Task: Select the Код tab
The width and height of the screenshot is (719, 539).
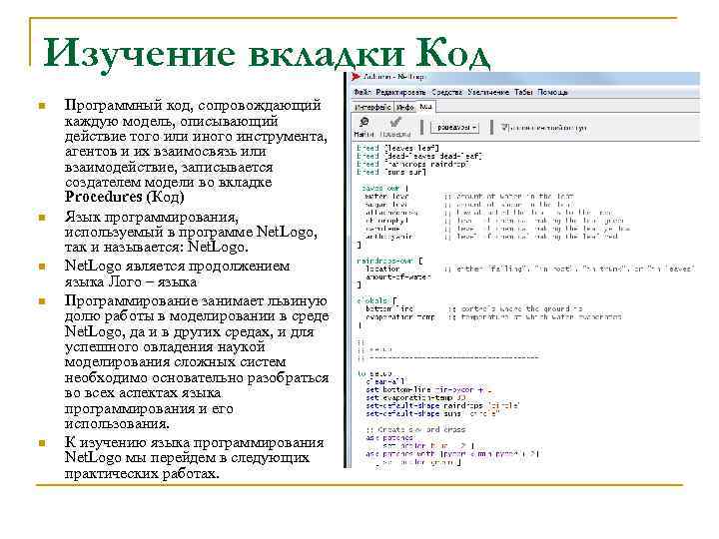Action: [x=426, y=107]
